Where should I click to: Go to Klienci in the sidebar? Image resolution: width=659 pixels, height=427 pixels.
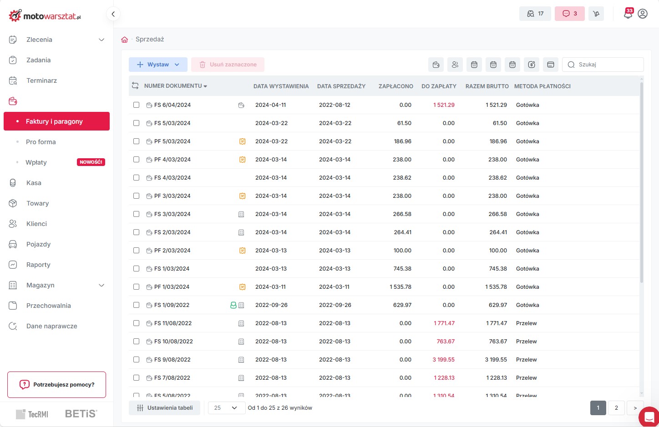tap(36, 224)
